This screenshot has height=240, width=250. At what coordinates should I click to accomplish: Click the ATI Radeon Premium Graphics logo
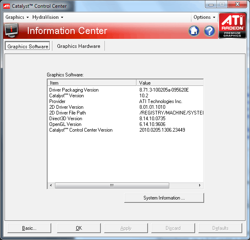click(232, 25)
